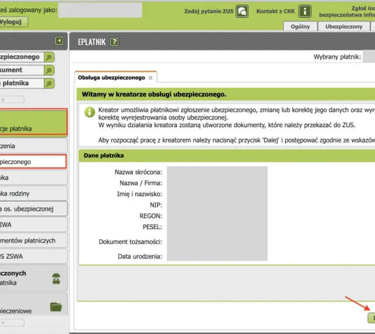Click the Zadaj pytanie ZUS link
375x334 pixels.
[x=209, y=11]
